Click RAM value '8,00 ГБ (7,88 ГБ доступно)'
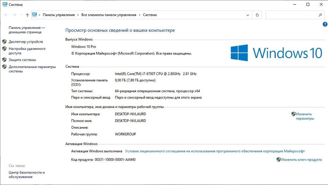 [135, 80]
